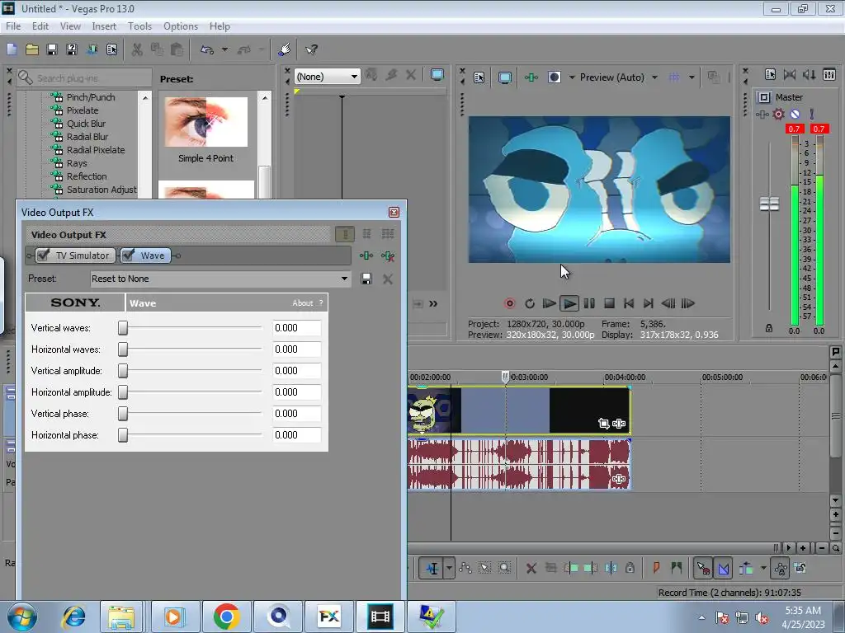Open project Properties icon
The image size is (845, 633).
(x=111, y=49)
